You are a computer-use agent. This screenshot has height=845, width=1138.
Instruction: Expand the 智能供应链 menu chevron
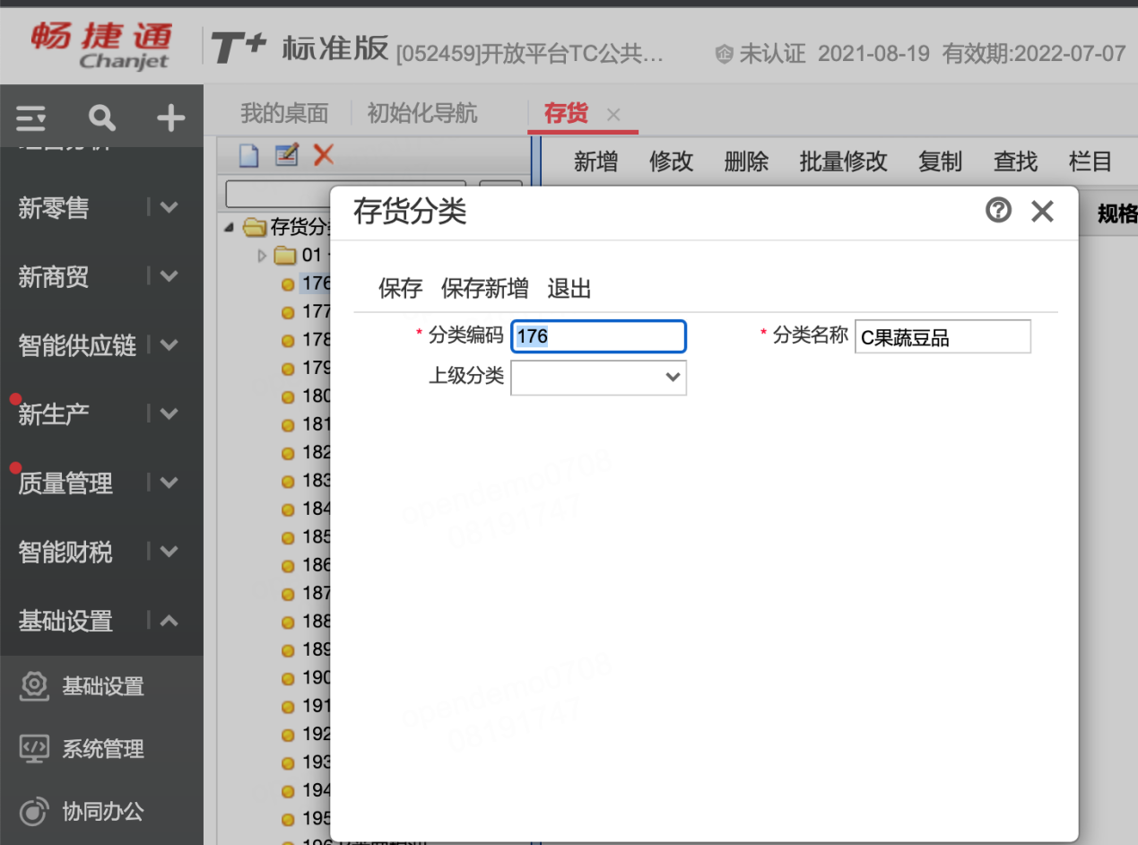click(x=169, y=344)
